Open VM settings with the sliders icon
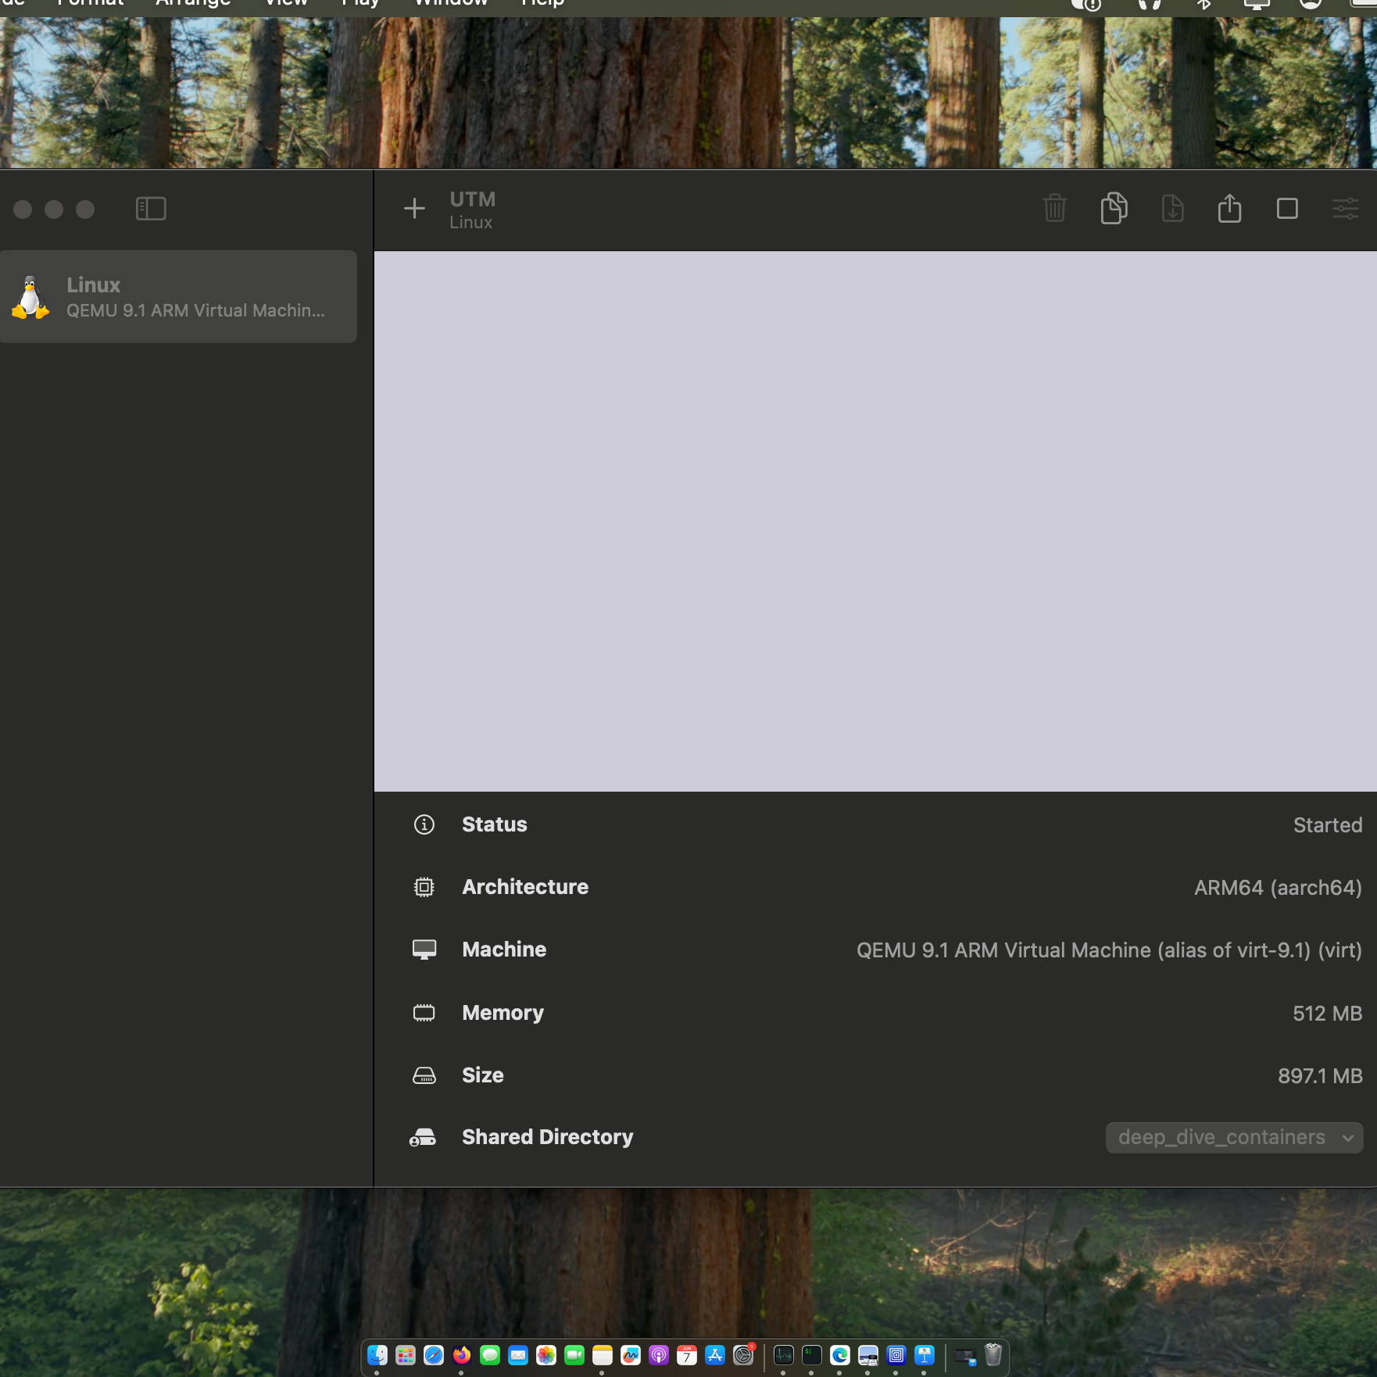This screenshot has width=1377, height=1377. (1345, 209)
